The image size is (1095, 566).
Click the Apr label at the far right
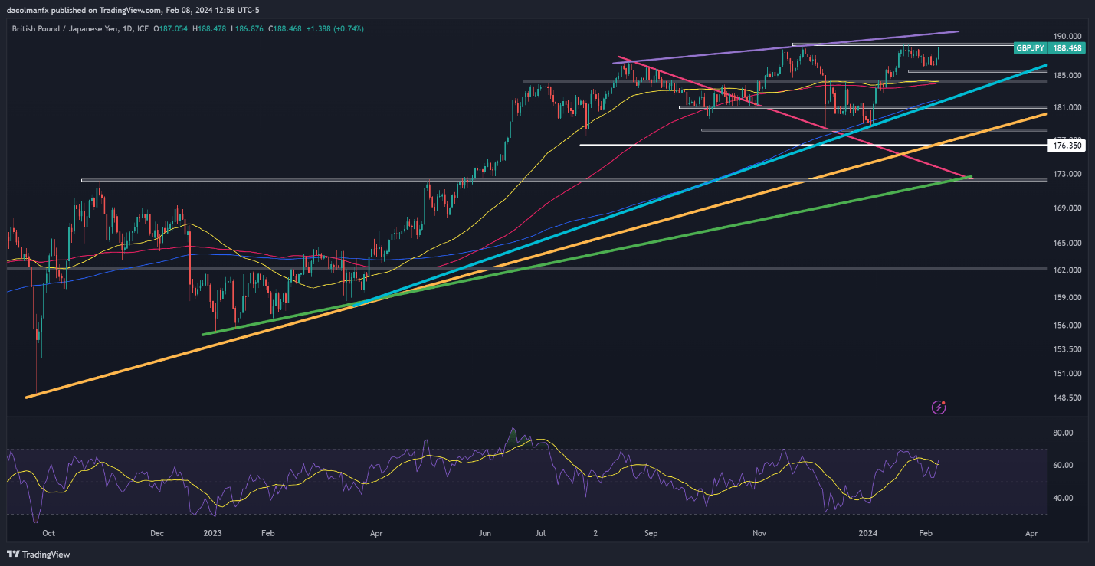pyautogui.click(x=1031, y=532)
